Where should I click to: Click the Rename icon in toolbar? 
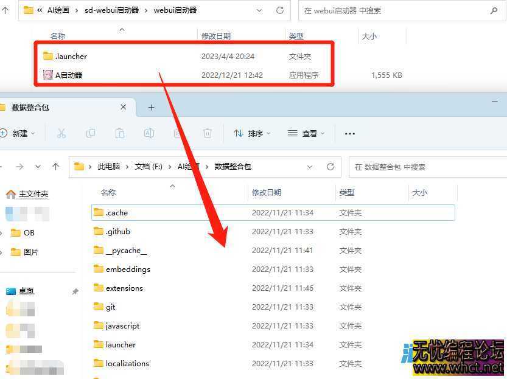149,133
